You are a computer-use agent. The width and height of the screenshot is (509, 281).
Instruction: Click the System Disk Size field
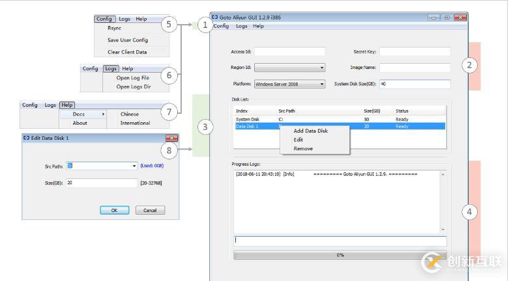click(x=415, y=84)
